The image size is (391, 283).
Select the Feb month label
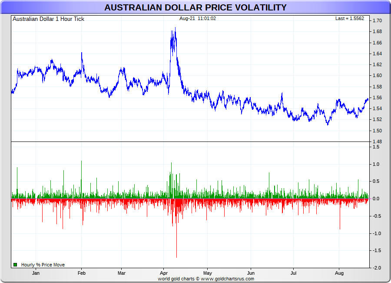[x=82, y=273]
